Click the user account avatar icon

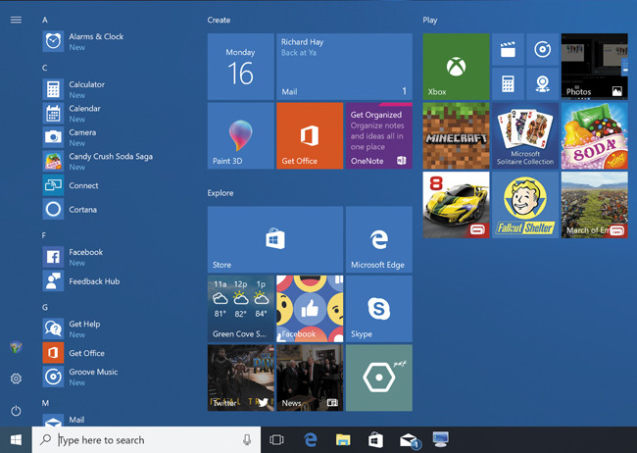point(16,347)
